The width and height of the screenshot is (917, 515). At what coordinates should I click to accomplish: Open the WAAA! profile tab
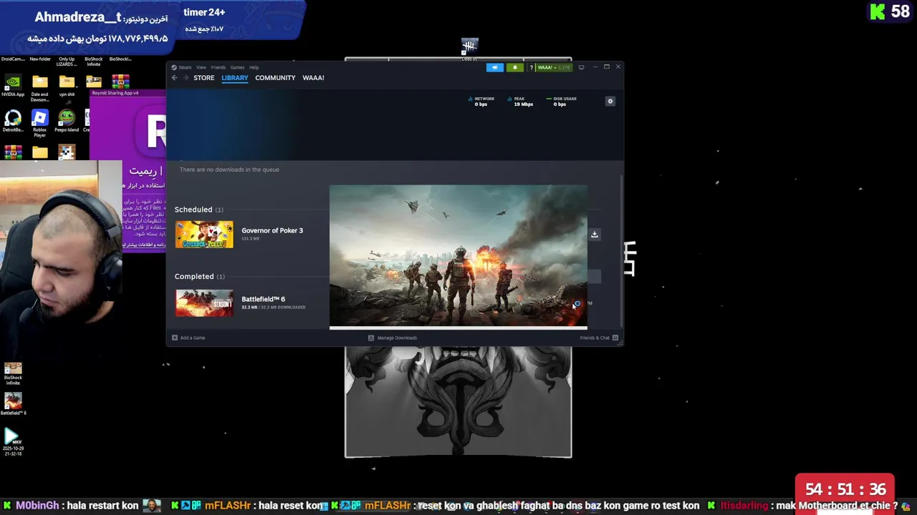click(313, 78)
